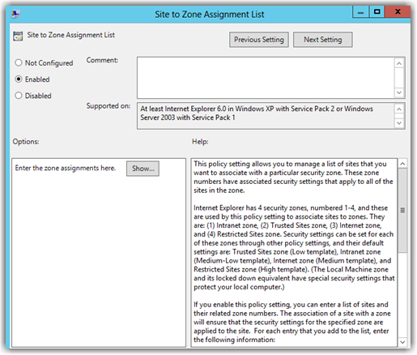Image resolution: width=417 pixels, height=355 pixels.
Task: Close the Site to Zone Assignment dialog
Action: [x=398, y=11]
